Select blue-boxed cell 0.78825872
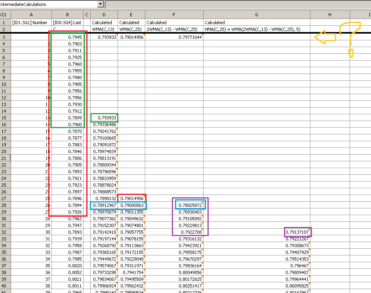Screen dimensions: 371x293 [190, 205]
